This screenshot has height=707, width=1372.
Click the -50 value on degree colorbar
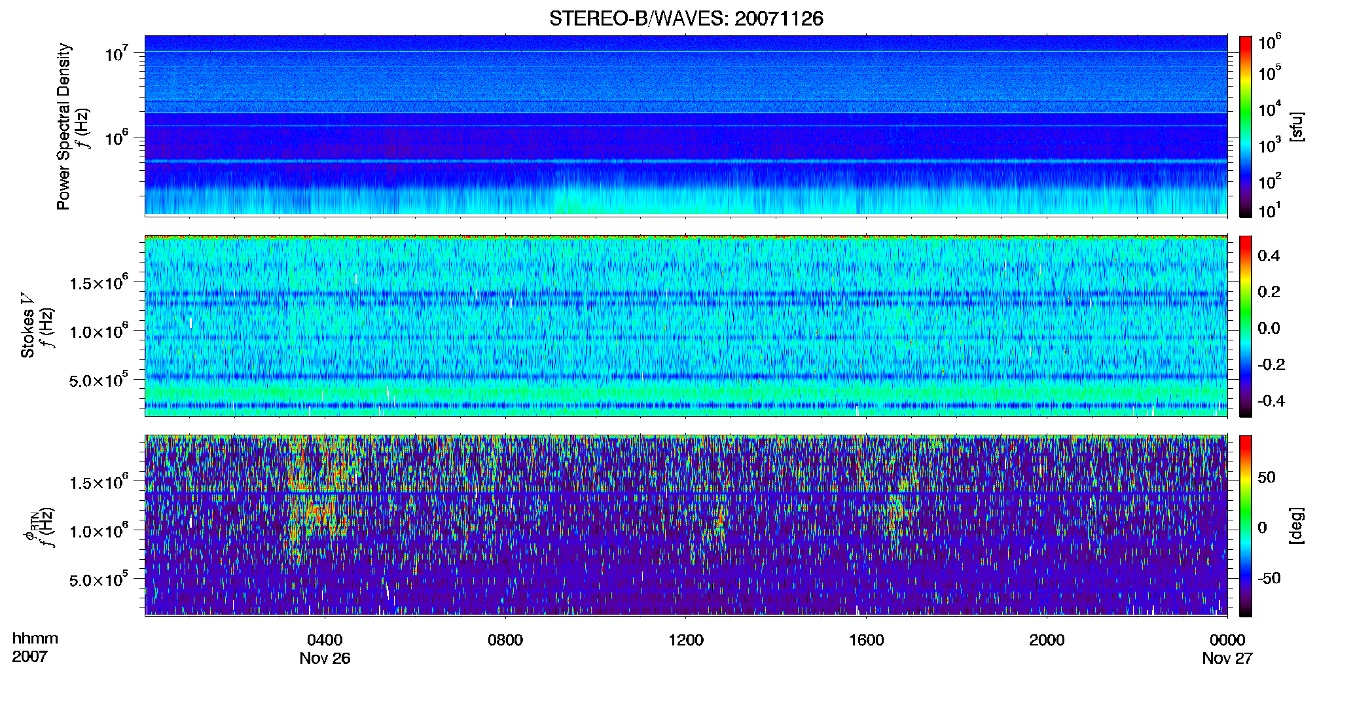[x=1269, y=578]
